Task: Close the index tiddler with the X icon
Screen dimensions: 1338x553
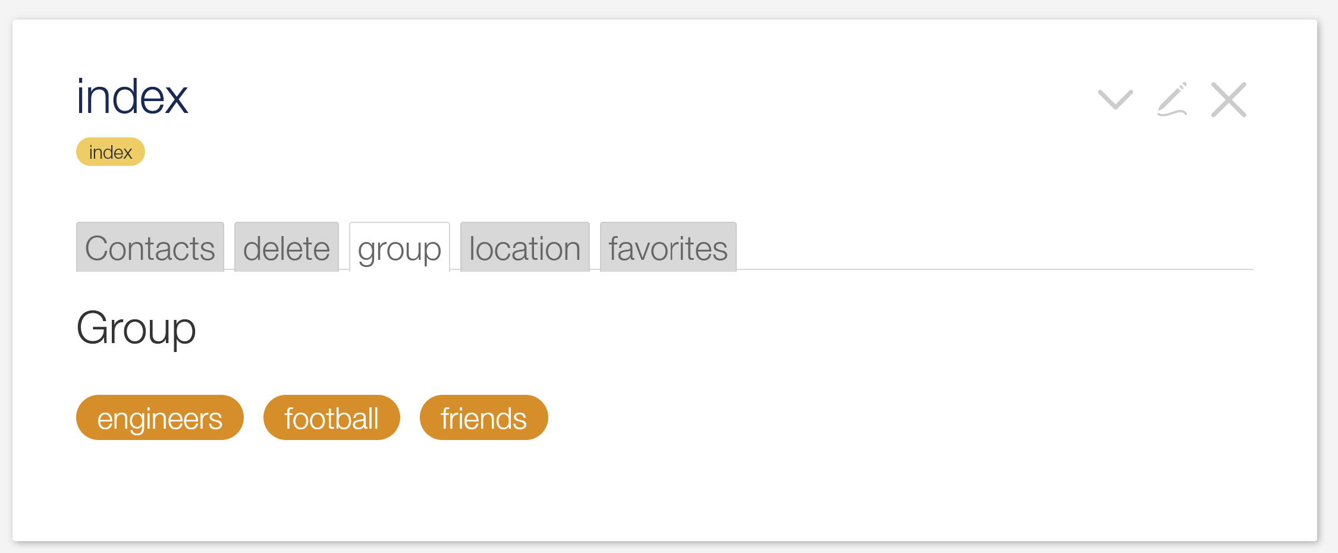Action: point(1229,99)
